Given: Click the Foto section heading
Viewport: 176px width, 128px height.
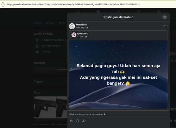Looking at the screenshot, I should pos(37,92).
